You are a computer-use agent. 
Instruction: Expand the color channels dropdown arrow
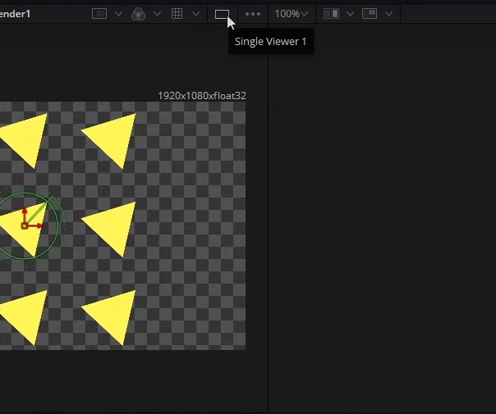(157, 14)
